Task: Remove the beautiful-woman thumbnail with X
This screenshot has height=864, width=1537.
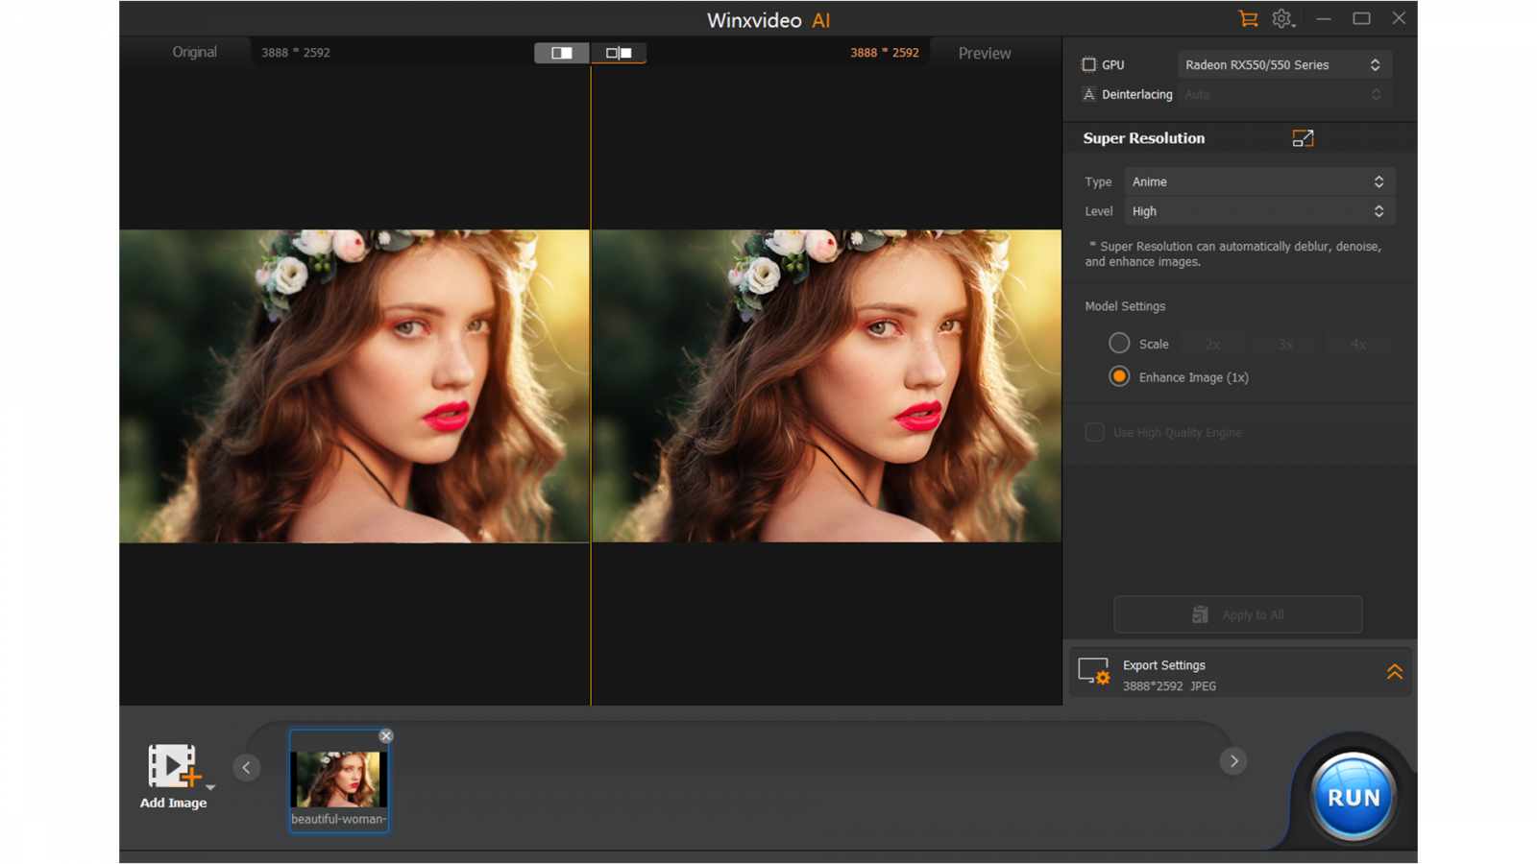Action: (x=386, y=736)
